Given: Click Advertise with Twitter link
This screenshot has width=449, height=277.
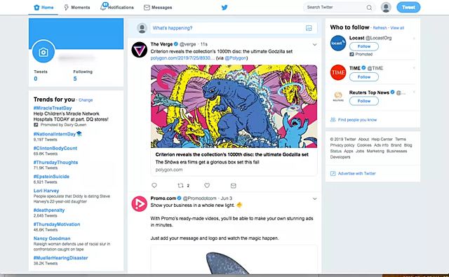Looking at the screenshot, I should tap(357, 173).
